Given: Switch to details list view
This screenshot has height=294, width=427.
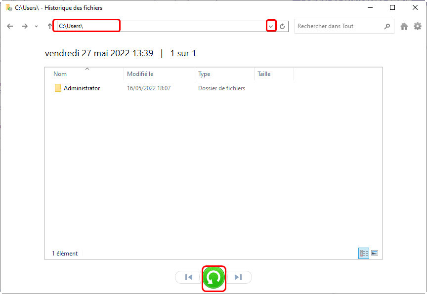Looking at the screenshot, I should tap(364, 253).
